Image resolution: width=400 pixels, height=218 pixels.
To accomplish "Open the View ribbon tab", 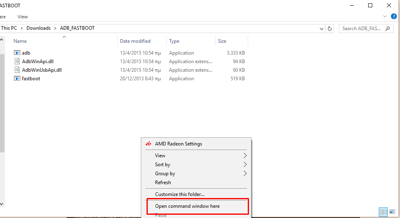I will [22, 17].
